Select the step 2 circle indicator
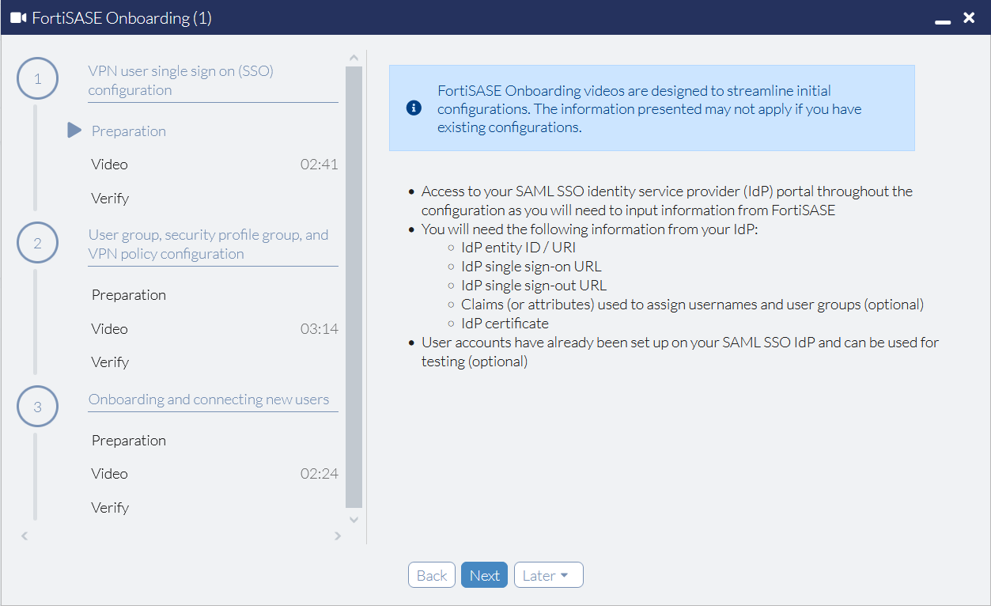 pyautogui.click(x=37, y=242)
